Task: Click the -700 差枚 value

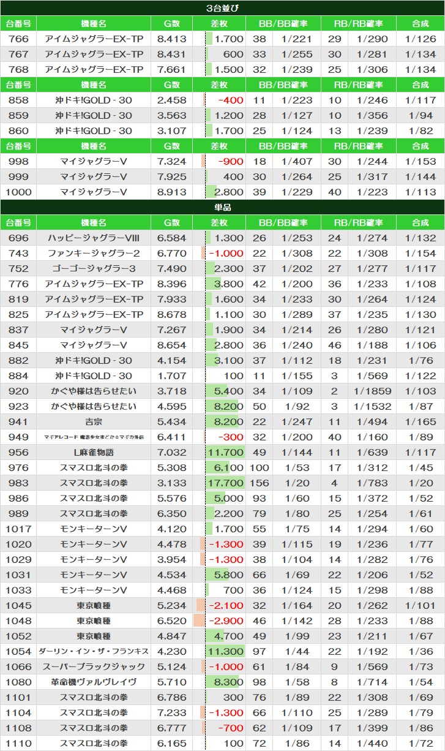Action: click(230, 728)
